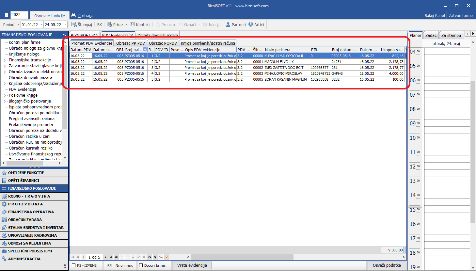Open Artikli from the toolbar
This screenshot has height=271, width=476.
pos(251,24)
